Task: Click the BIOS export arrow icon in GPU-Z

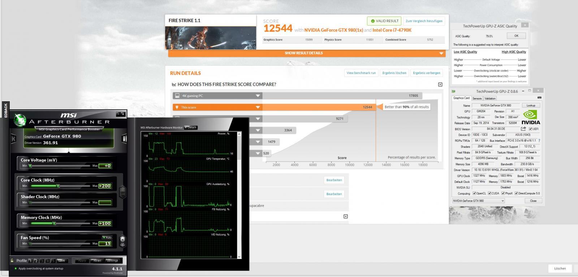Action: click(x=523, y=129)
